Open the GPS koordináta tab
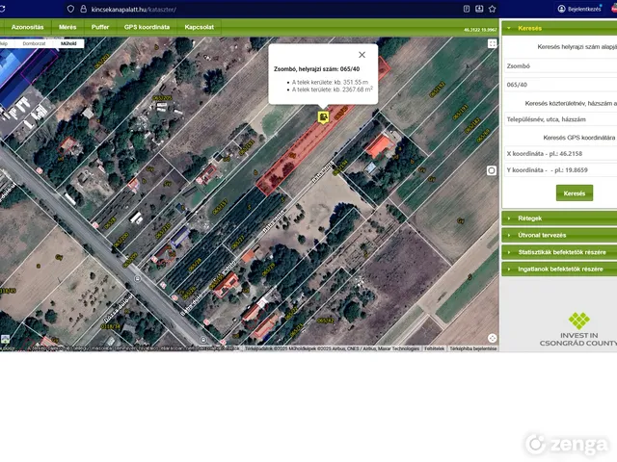The width and height of the screenshot is (617, 462). [147, 27]
